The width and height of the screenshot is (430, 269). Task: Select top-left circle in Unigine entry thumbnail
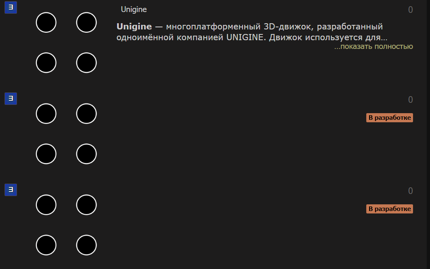tap(46, 22)
